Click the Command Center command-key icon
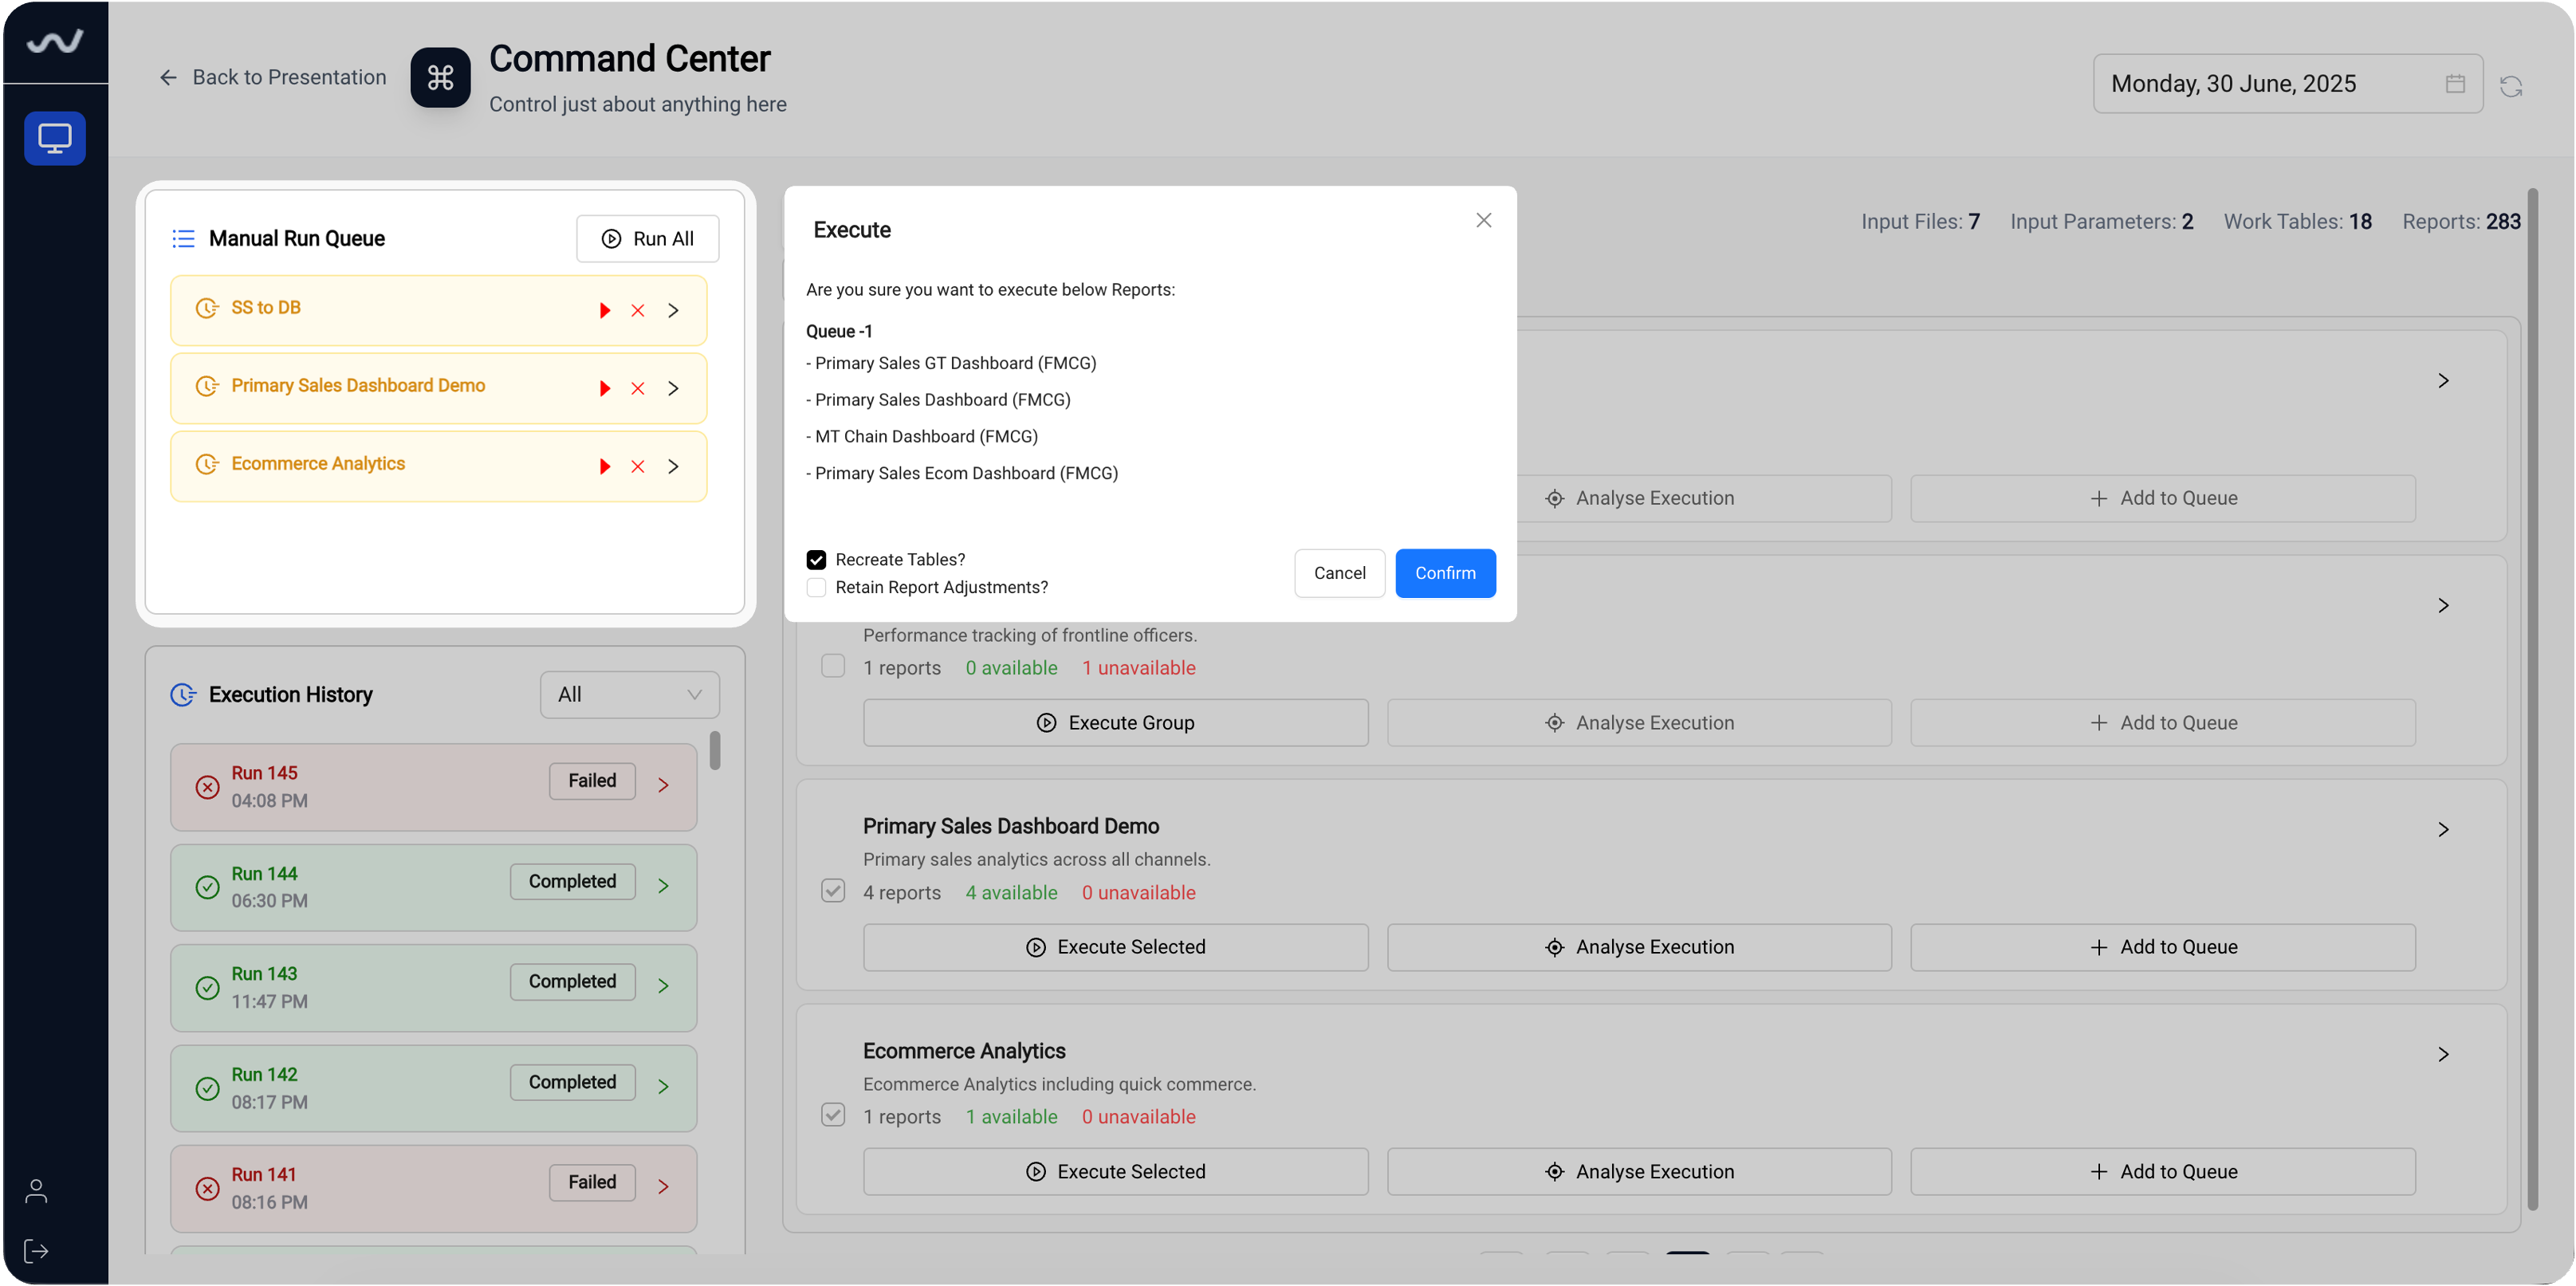This screenshot has width=2576, height=1286. pyautogui.click(x=440, y=78)
